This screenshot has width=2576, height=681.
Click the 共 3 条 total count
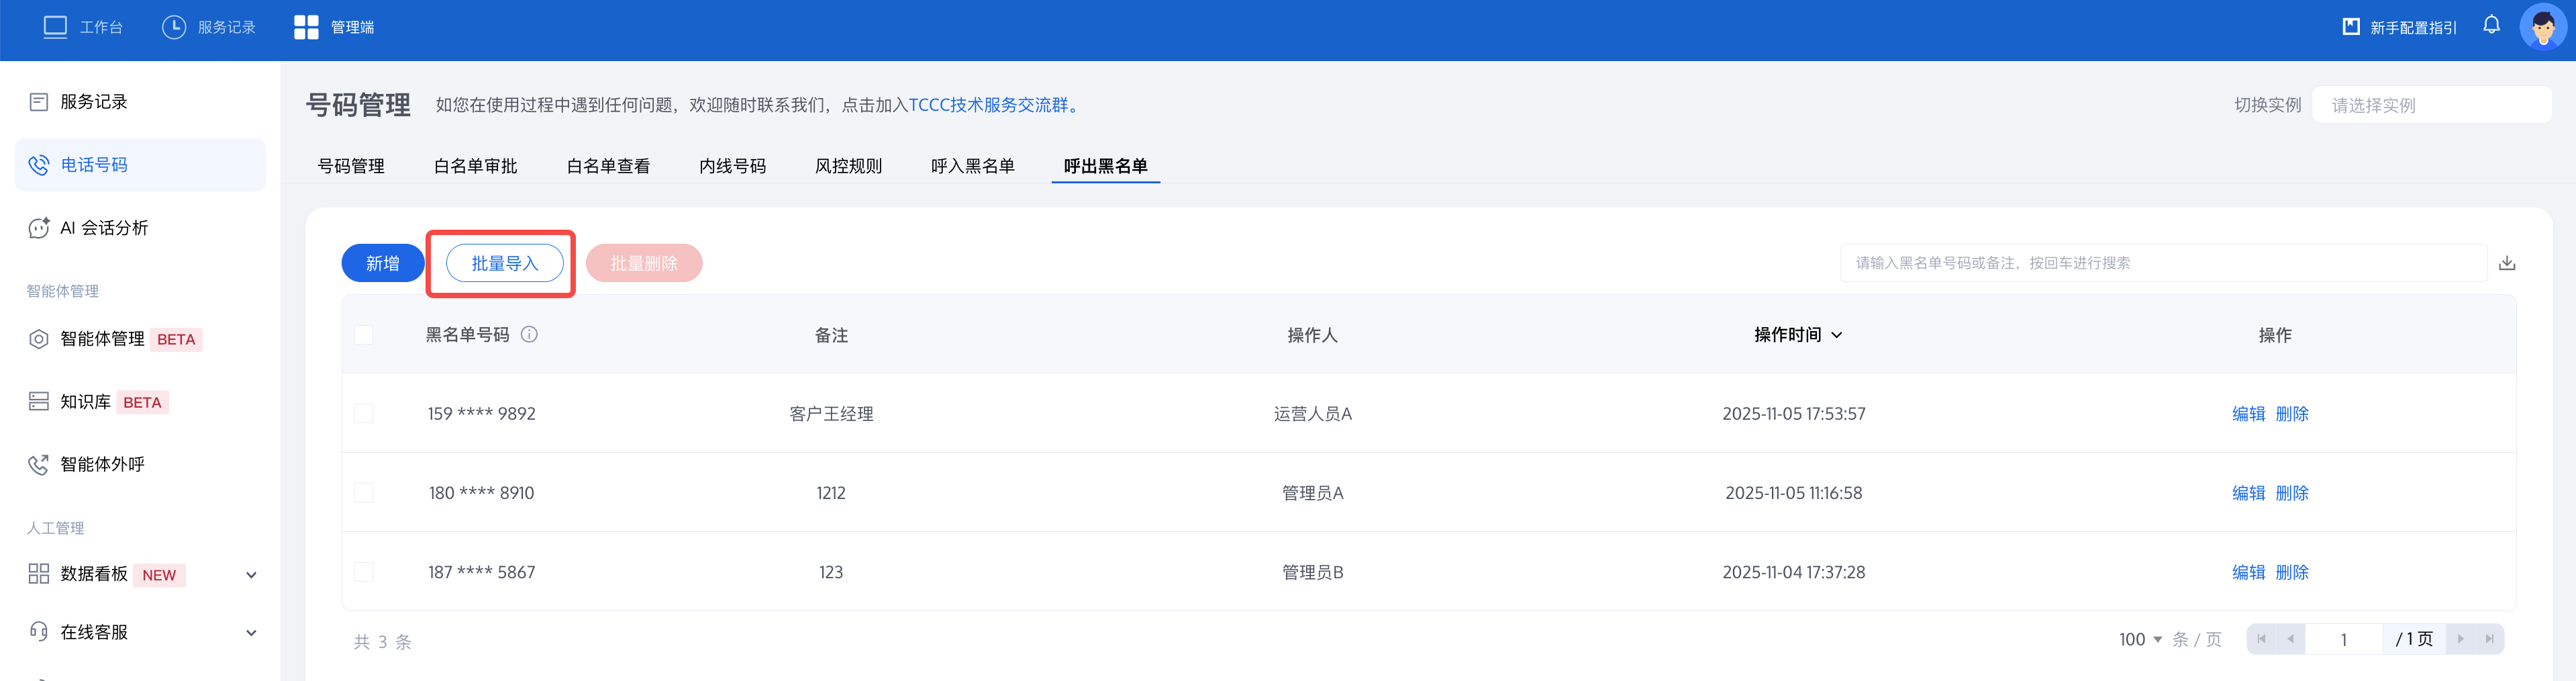coord(382,642)
